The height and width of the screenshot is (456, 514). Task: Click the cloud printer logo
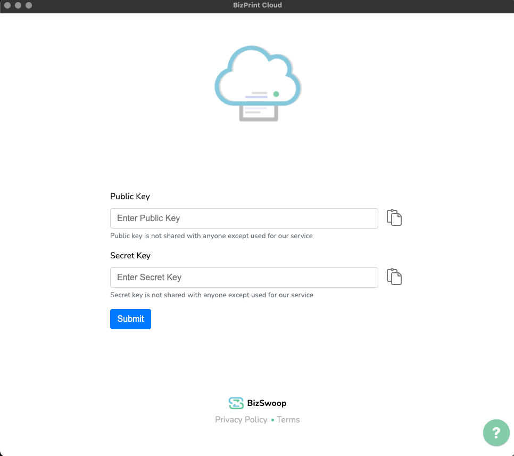pos(258,84)
